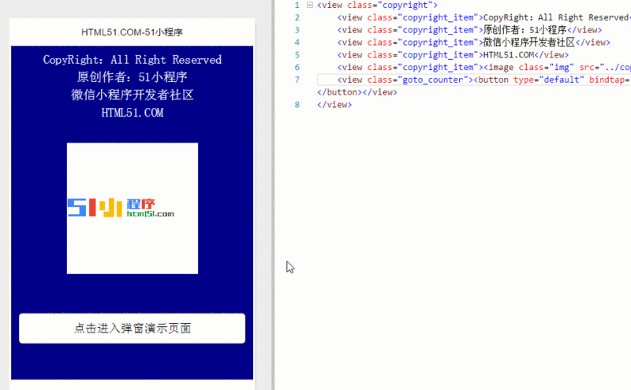The image size is (631, 390).
Task: Click the 微信小程序开发者社区 preview text
Action: tap(132, 95)
